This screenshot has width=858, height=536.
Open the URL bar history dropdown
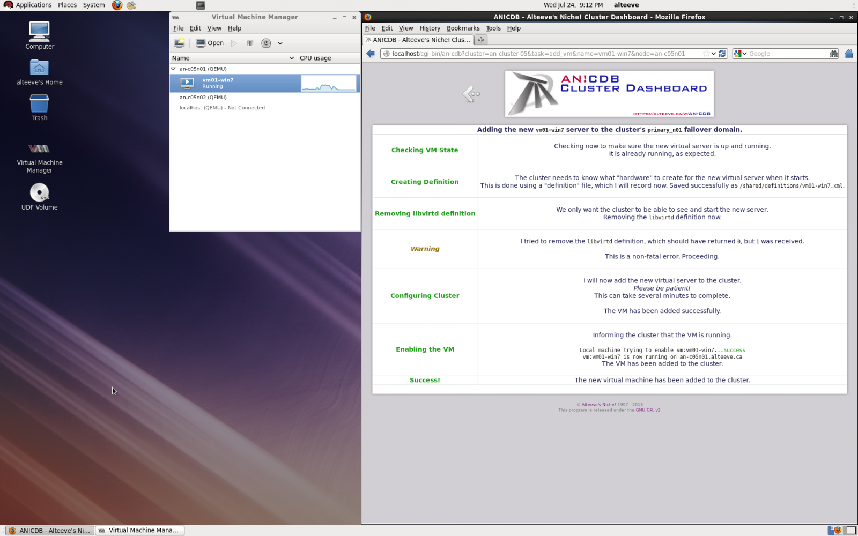[x=714, y=54]
